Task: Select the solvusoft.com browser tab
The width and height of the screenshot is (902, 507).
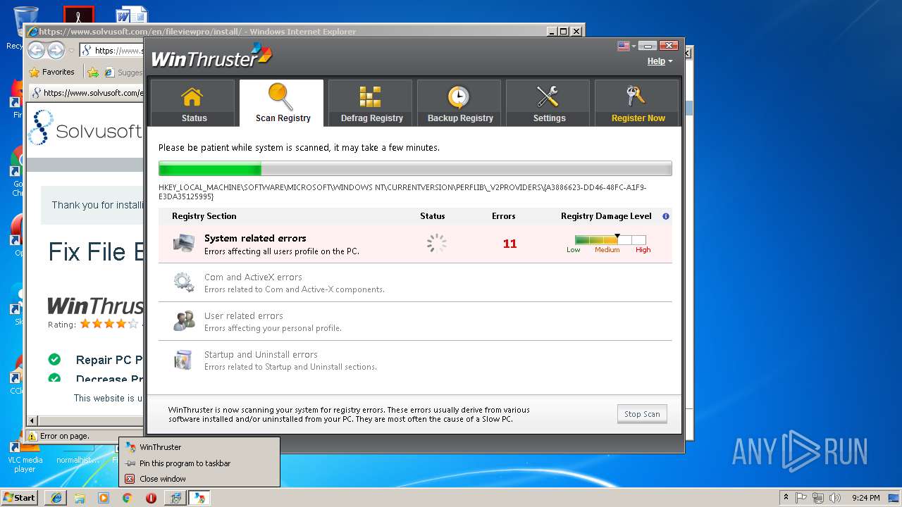Action: [x=87, y=93]
